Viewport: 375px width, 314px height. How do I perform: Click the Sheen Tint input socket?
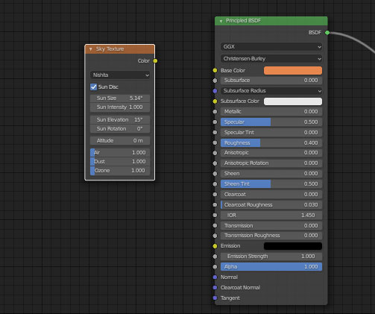(215, 184)
